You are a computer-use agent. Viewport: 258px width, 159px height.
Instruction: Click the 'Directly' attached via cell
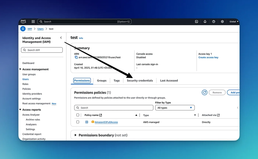pyautogui.click(x=206, y=122)
